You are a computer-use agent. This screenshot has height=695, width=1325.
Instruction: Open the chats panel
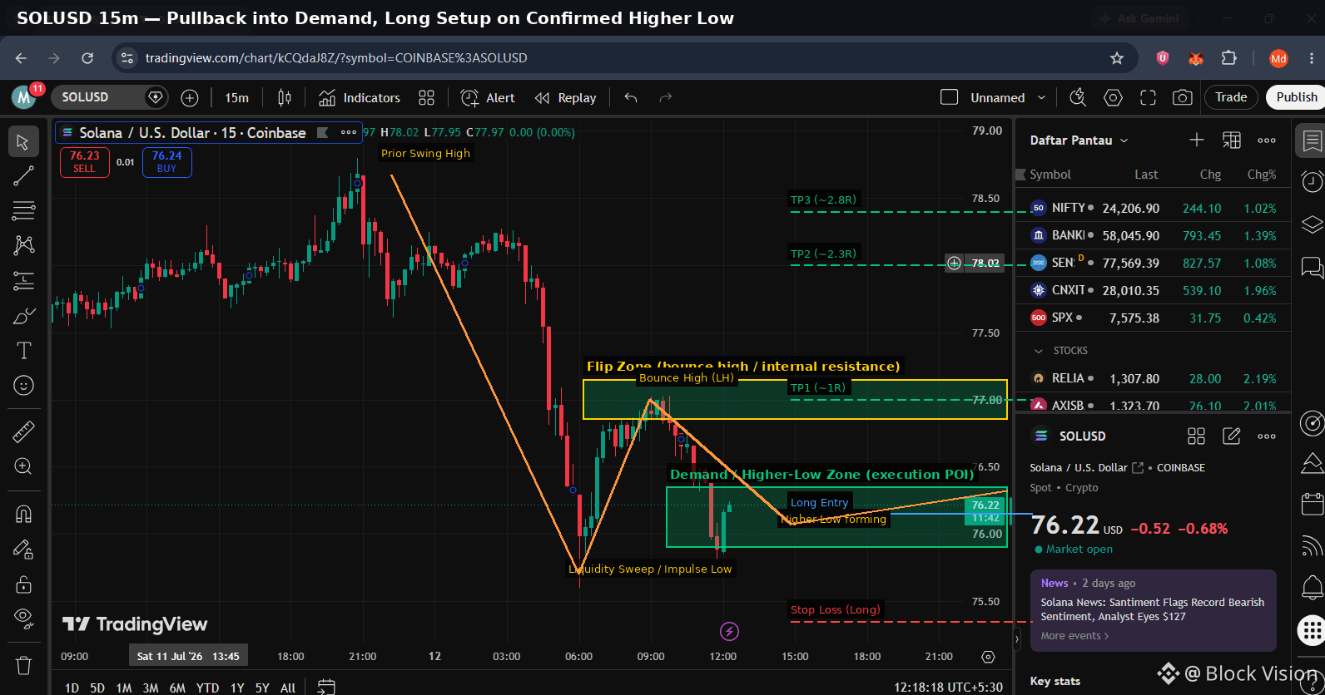tap(1312, 268)
